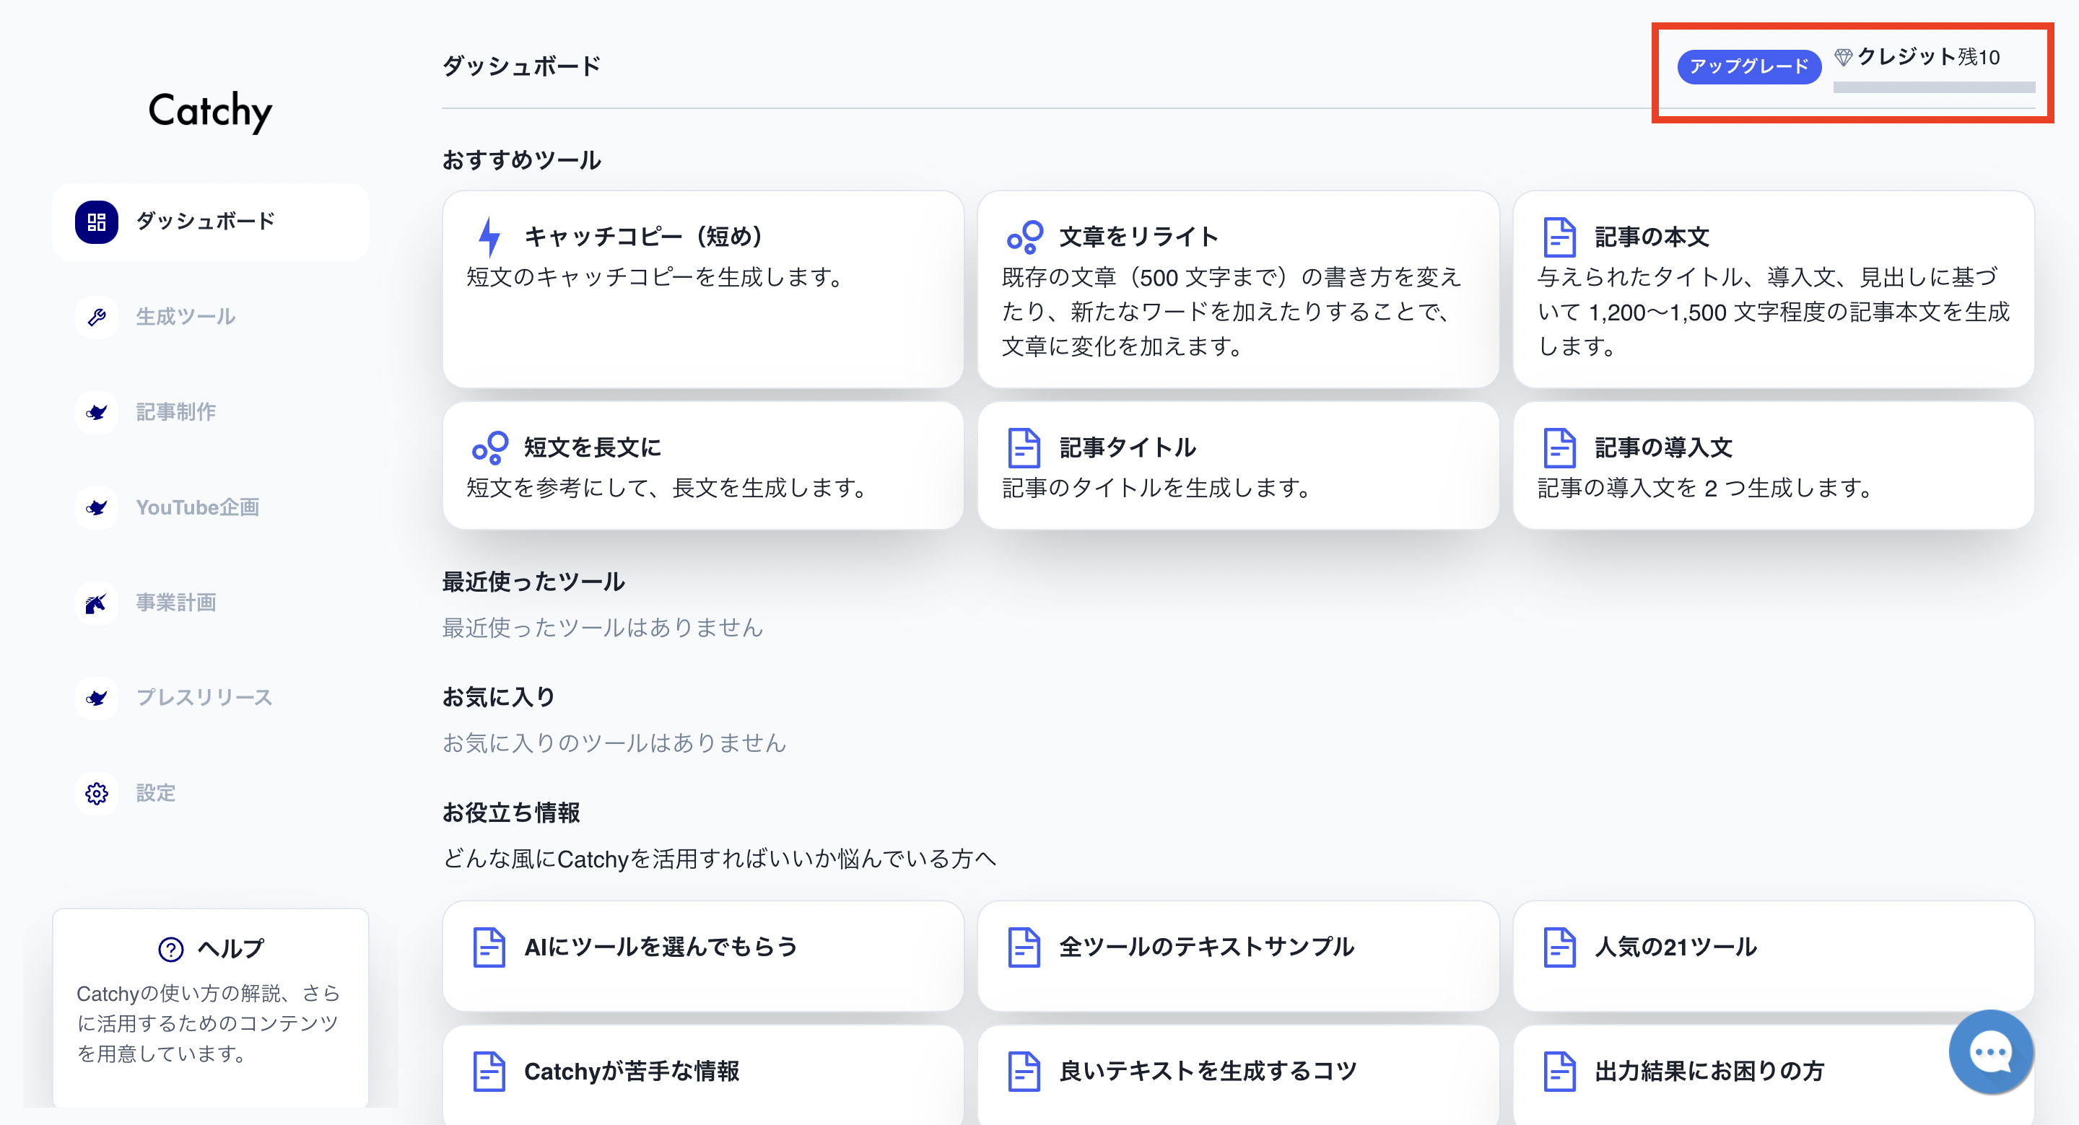
Task: Click 最近使ったツールはありません text
Action: pos(602,628)
